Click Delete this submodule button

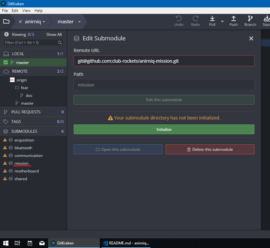(x=210, y=149)
